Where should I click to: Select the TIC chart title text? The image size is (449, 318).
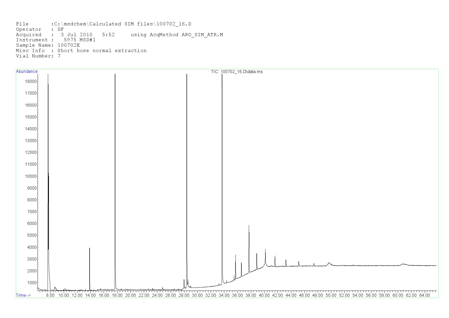click(237, 72)
